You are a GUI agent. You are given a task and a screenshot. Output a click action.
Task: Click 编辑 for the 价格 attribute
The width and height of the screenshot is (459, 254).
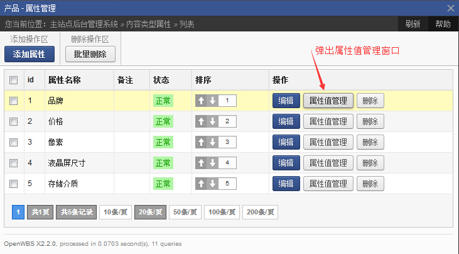[286, 121]
